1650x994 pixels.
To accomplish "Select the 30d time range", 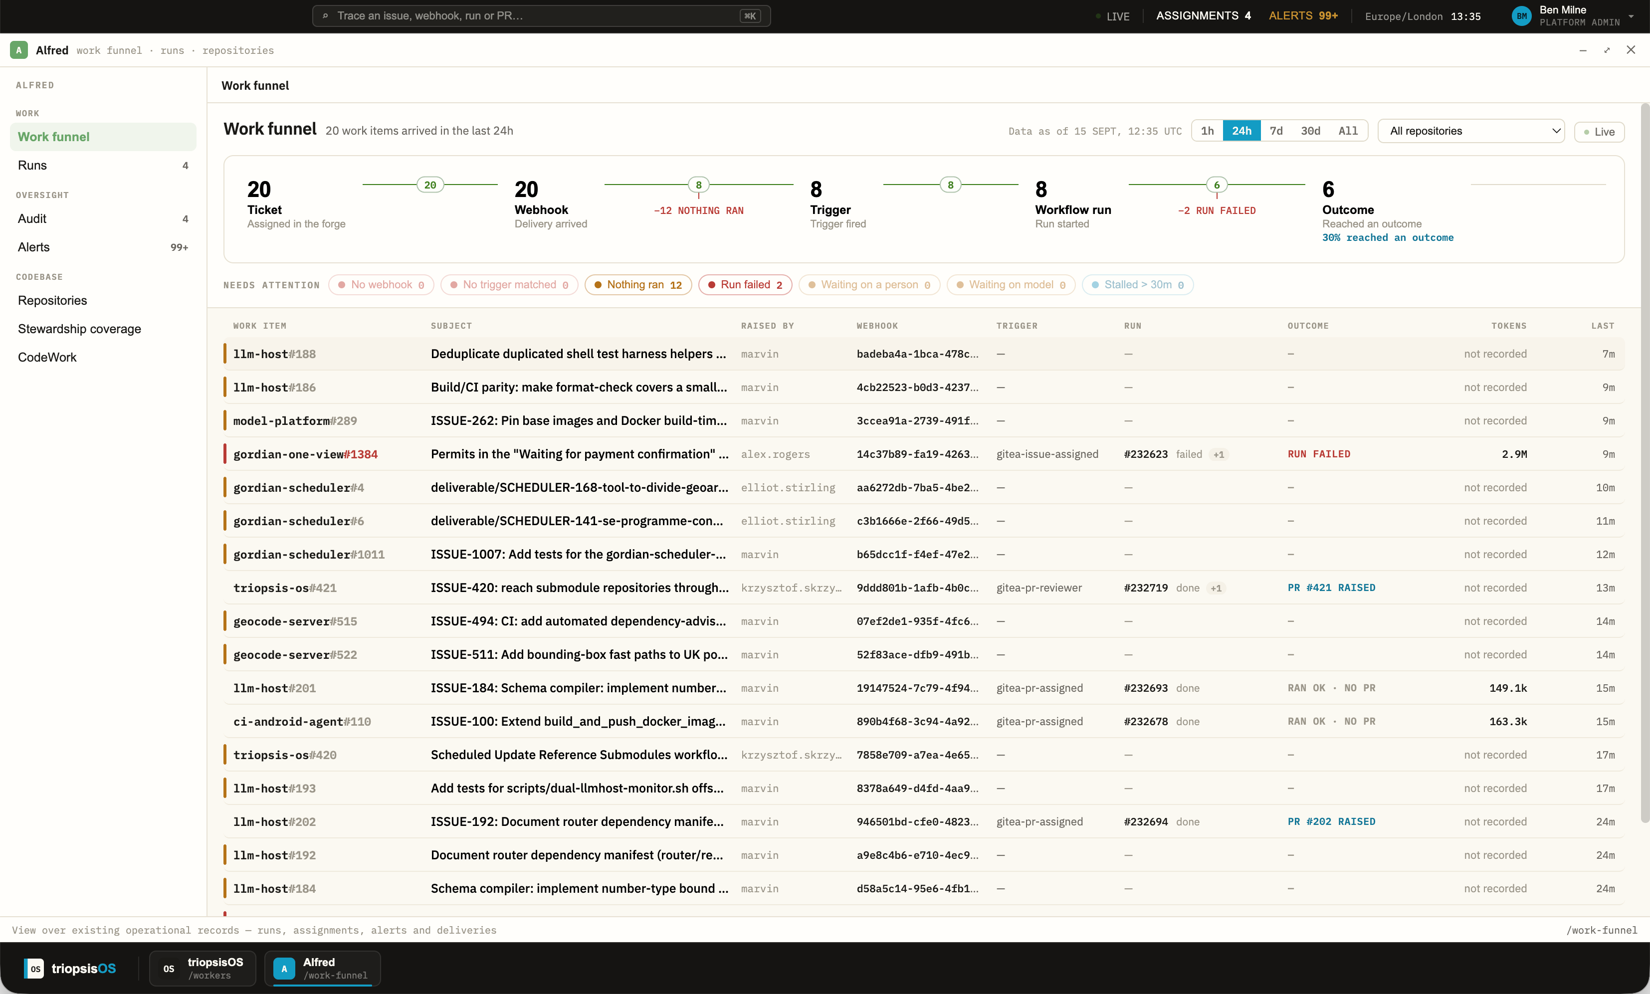I will (1310, 131).
